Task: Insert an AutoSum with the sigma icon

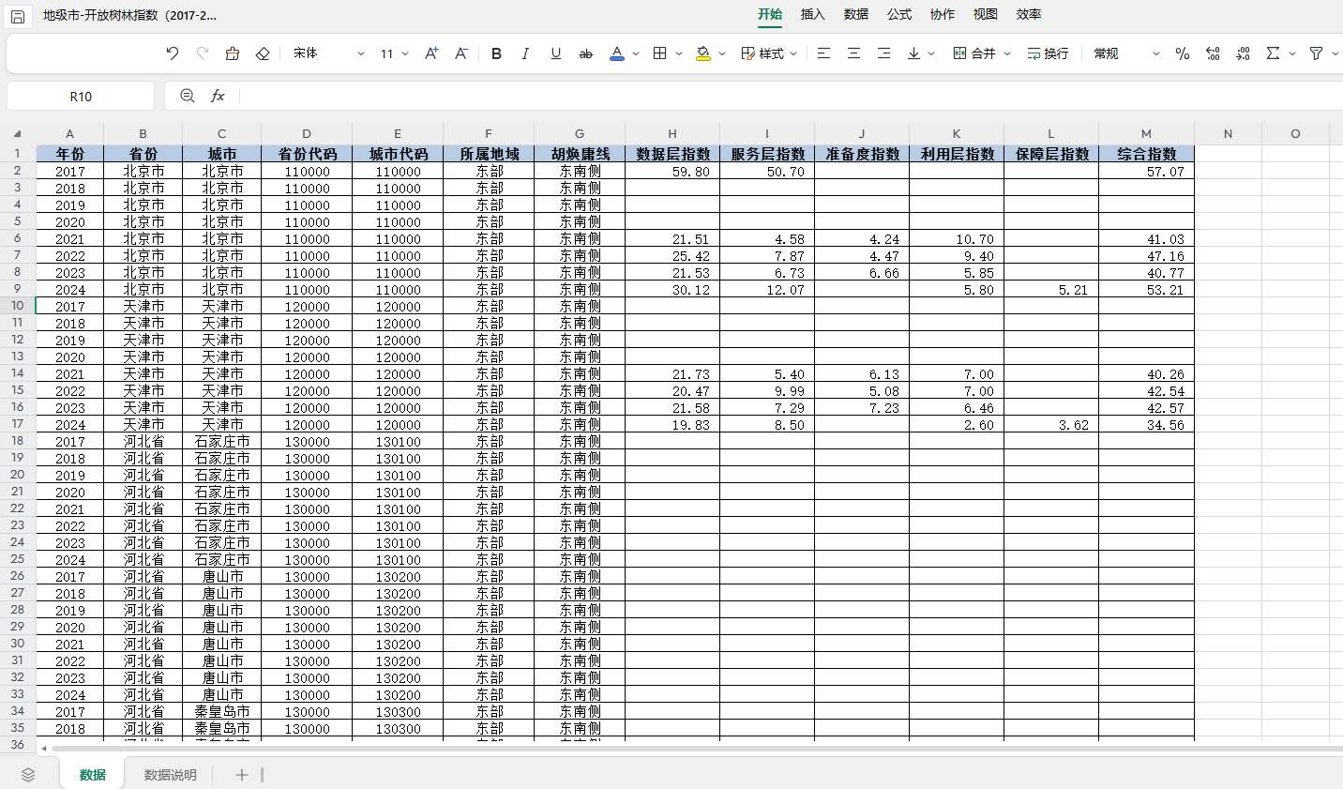Action: pos(1273,53)
